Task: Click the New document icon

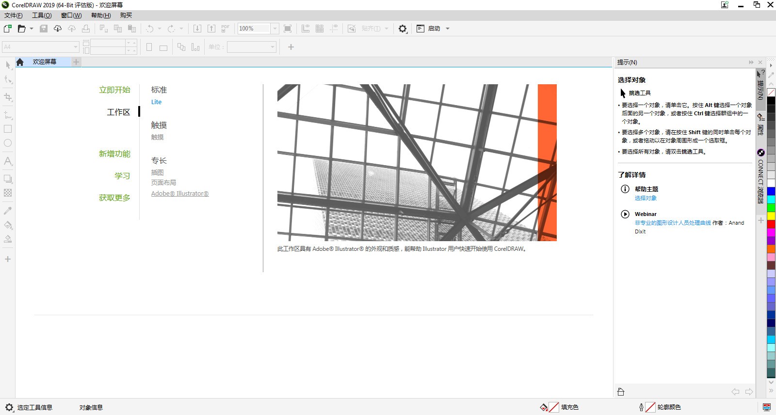Action: tap(8, 29)
